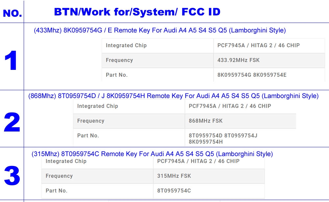The height and width of the screenshot is (202, 329).
Task: Click PCF7945A chip value in third table
Action: point(198,161)
